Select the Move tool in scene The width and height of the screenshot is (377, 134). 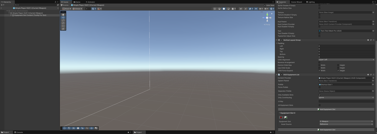click(63, 18)
